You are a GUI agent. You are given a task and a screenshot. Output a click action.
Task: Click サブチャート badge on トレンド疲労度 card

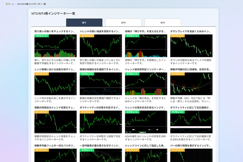tap(132, 74)
